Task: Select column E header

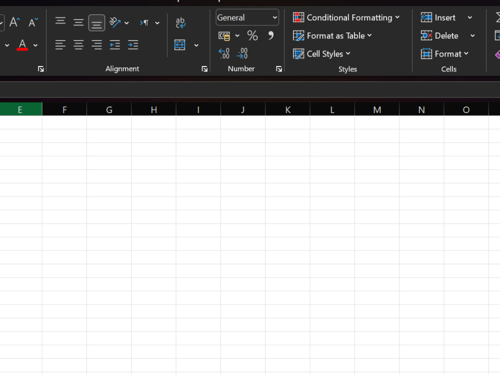Action: pyautogui.click(x=20, y=109)
